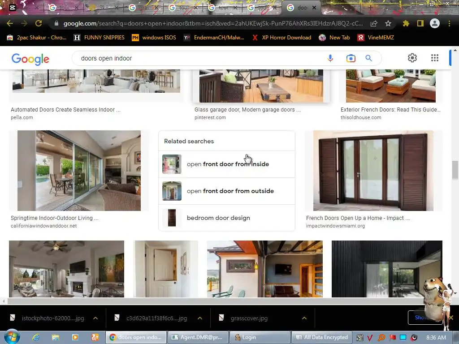459x344 pixels.
Task: Expand options for the grasscover.jpg download
Action: tap(304, 318)
